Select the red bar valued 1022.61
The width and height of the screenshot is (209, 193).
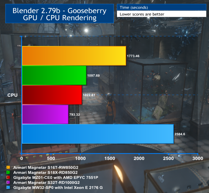52,95
